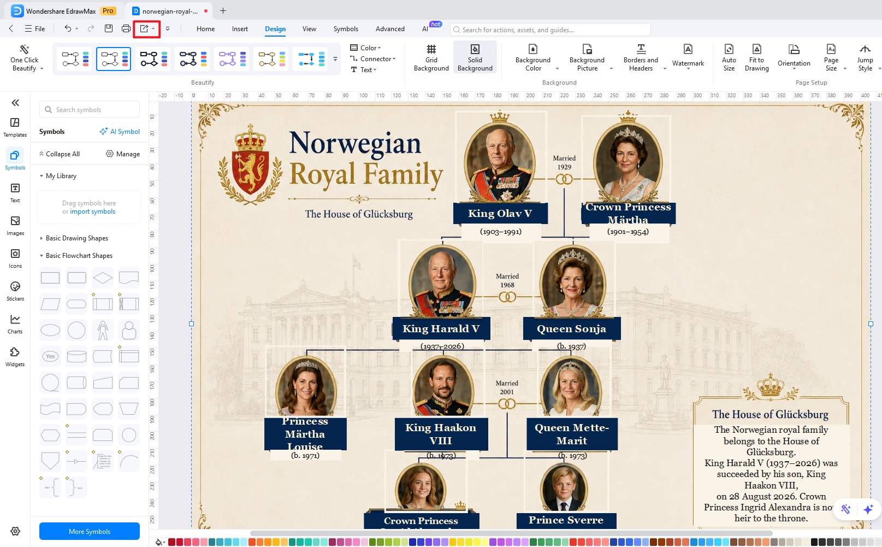Open the Stickers sidebar panel
The width and height of the screenshot is (882, 547).
tap(15, 291)
